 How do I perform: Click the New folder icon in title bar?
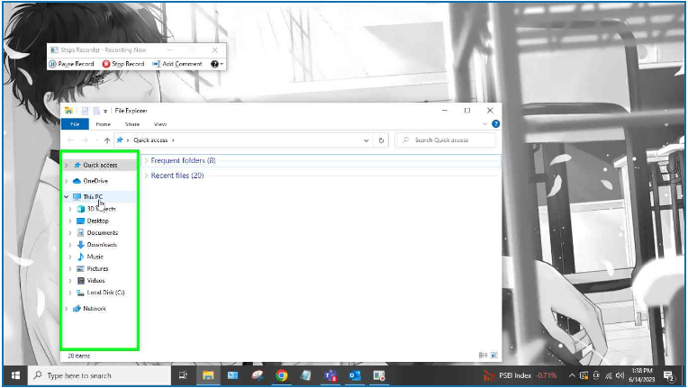tap(96, 111)
